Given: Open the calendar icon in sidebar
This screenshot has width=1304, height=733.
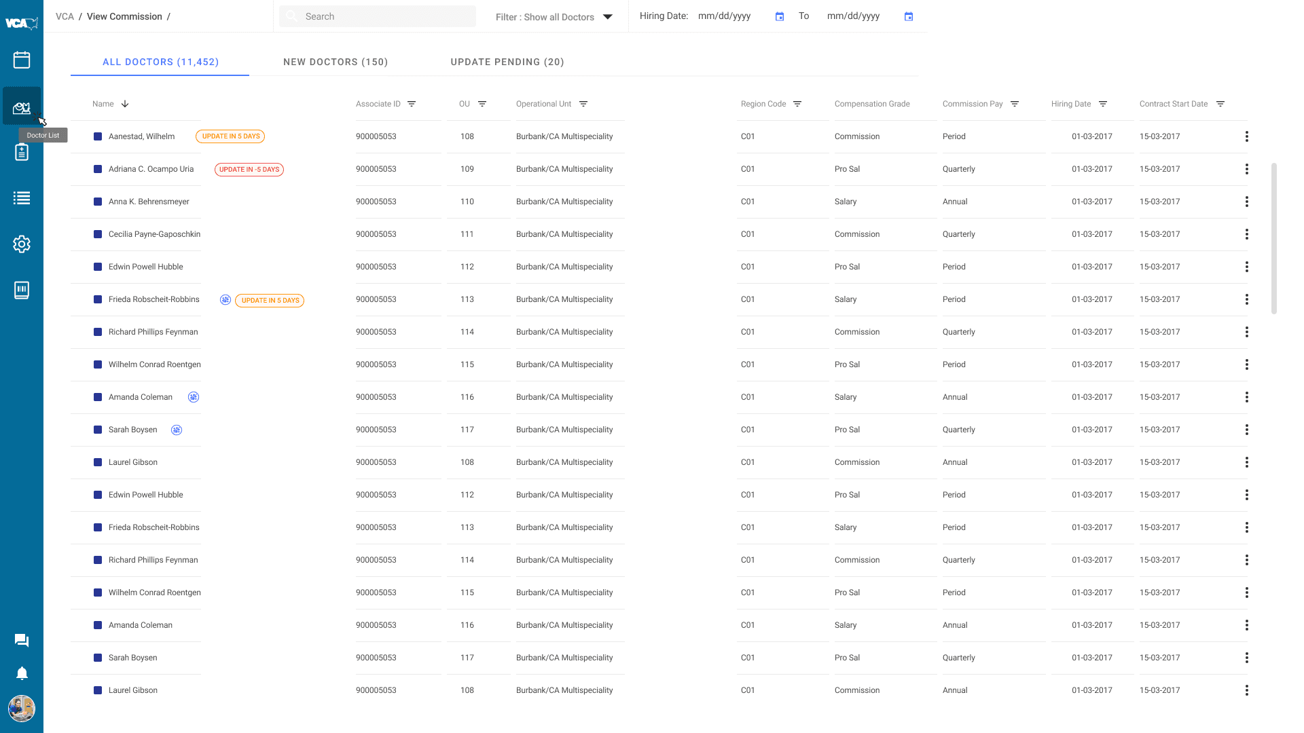Looking at the screenshot, I should point(22,60).
